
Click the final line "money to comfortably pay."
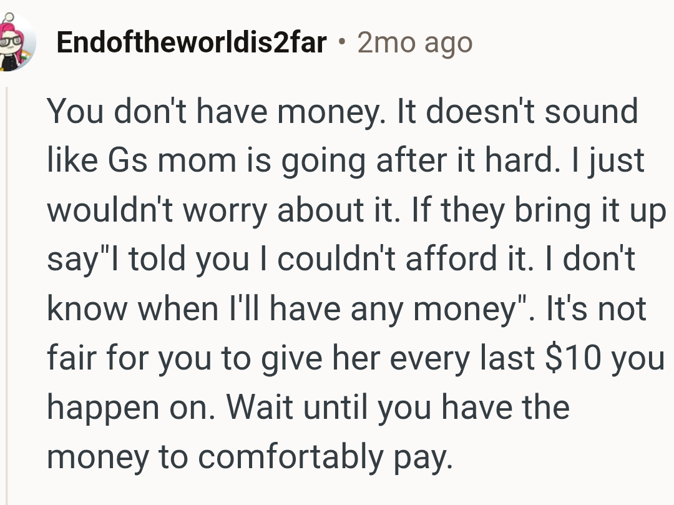click(x=248, y=457)
